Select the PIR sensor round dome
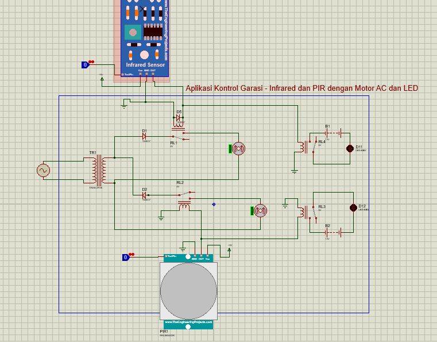Viewport: 437px width, 342px height. tap(188, 291)
